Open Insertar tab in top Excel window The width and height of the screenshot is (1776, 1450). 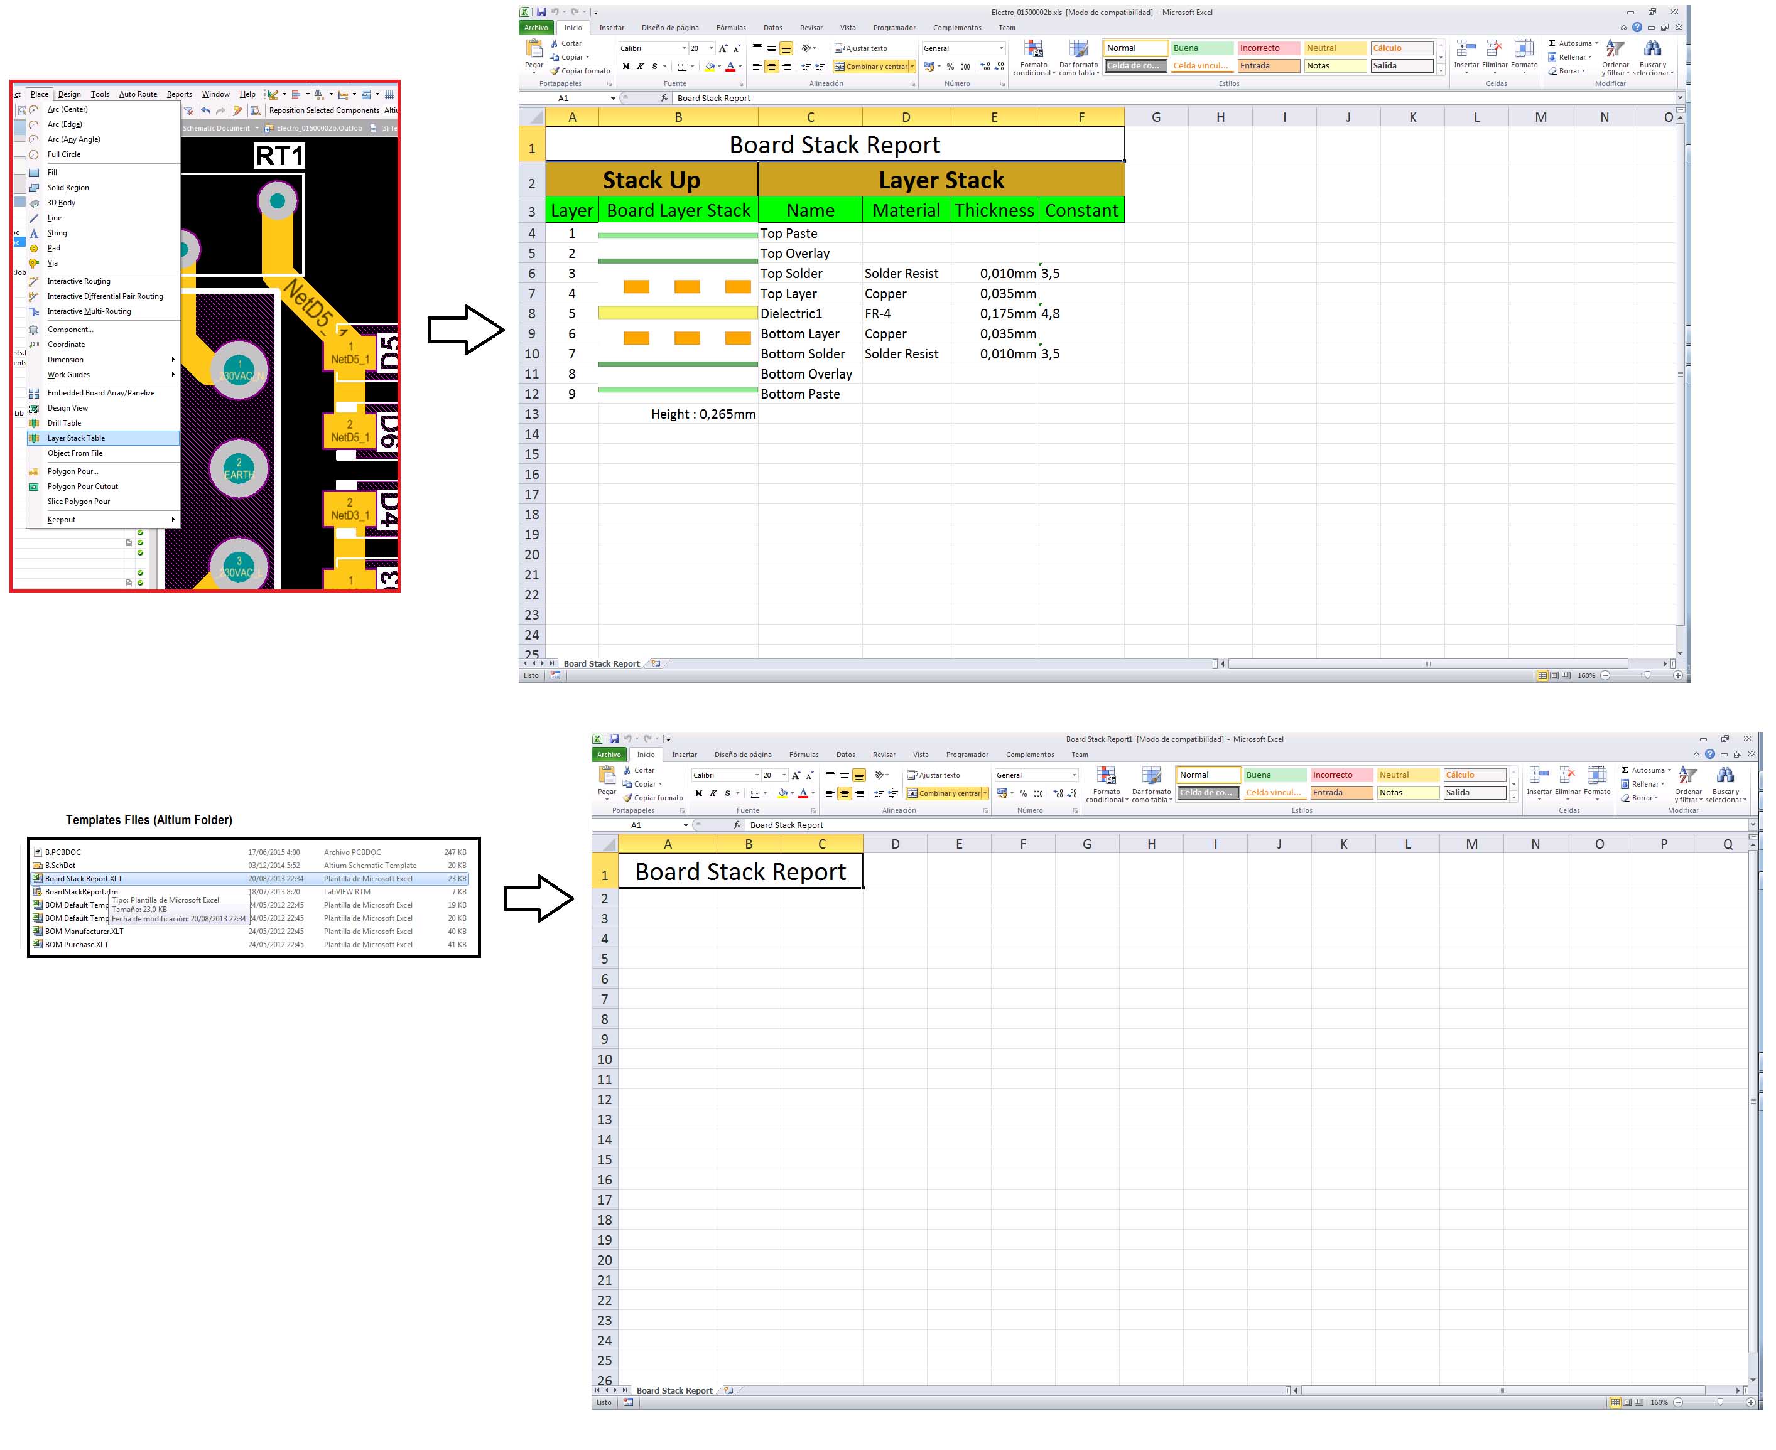[x=611, y=28]
